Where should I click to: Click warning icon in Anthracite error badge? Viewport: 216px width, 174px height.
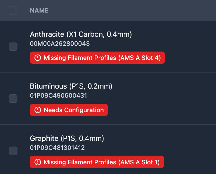(x=38, y=58)
